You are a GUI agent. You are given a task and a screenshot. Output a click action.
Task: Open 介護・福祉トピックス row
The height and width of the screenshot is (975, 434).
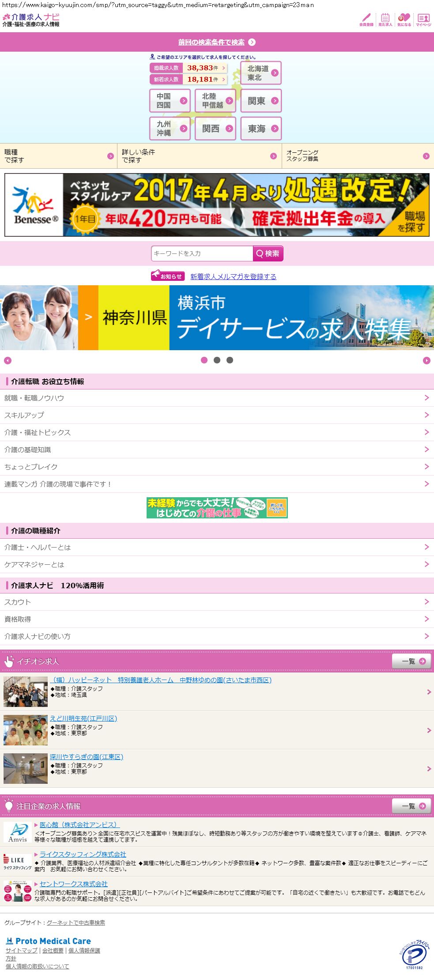[x=217, y=432]
